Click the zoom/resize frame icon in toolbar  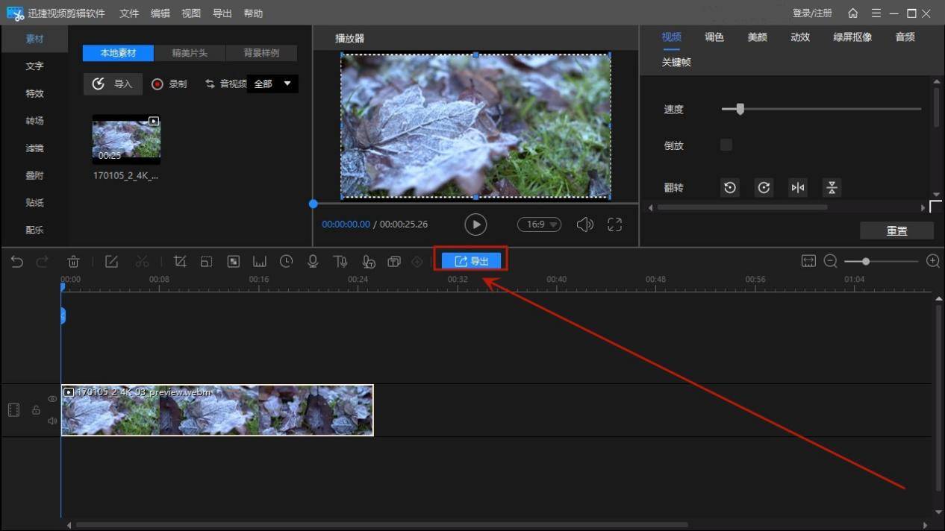point(206,261)
